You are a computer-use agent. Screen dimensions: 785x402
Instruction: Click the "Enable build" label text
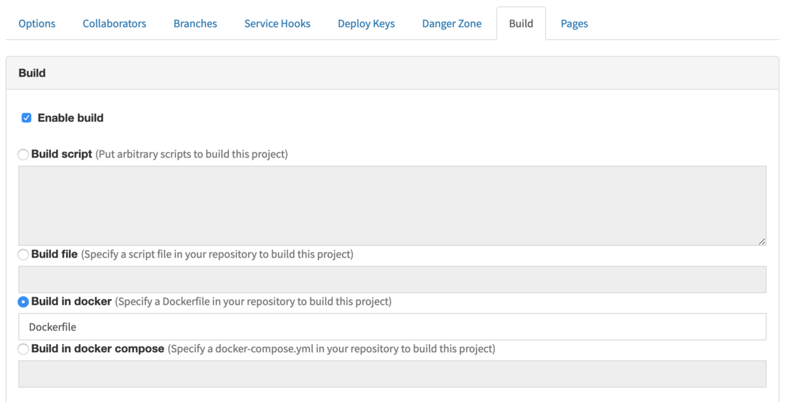[x=71, y=118]
